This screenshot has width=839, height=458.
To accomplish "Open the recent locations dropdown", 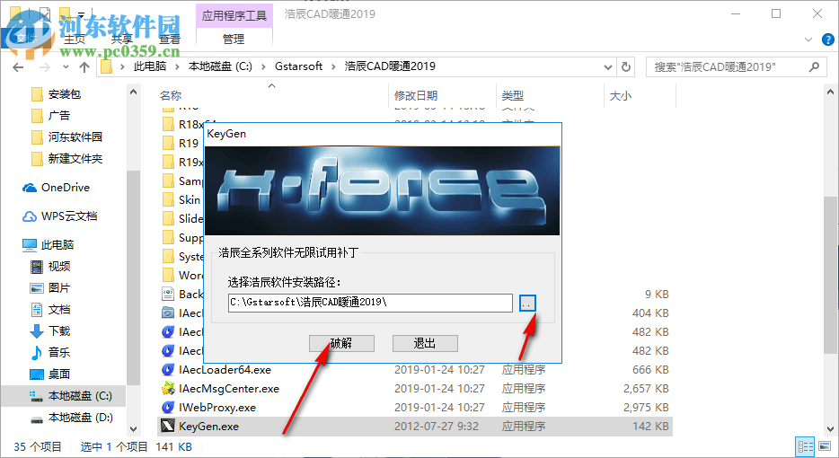I will coord(66,67).
